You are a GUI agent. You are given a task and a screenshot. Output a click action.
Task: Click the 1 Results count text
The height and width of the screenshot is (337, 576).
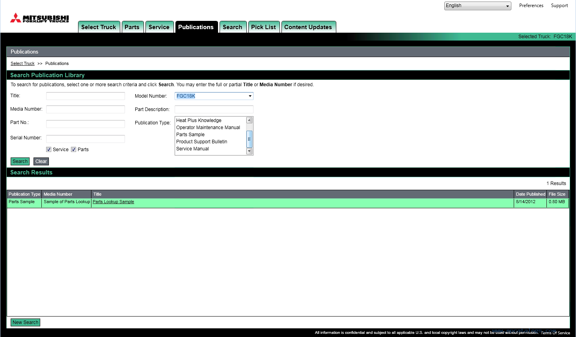556,183
